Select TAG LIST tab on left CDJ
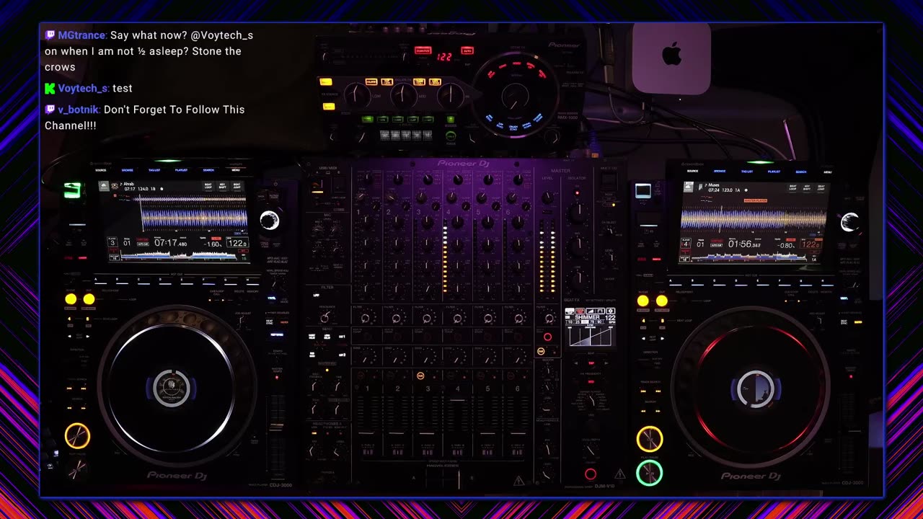Image resolution: width=923 pixels, height=519 pixels. pos(154,170)
